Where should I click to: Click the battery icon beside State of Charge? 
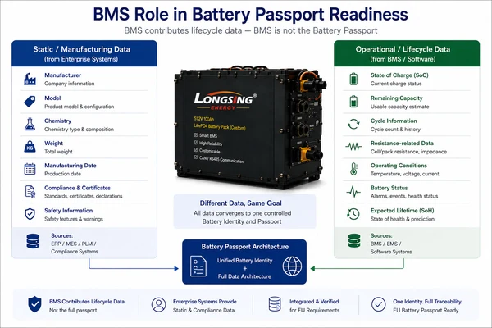[x=353, y=79]
